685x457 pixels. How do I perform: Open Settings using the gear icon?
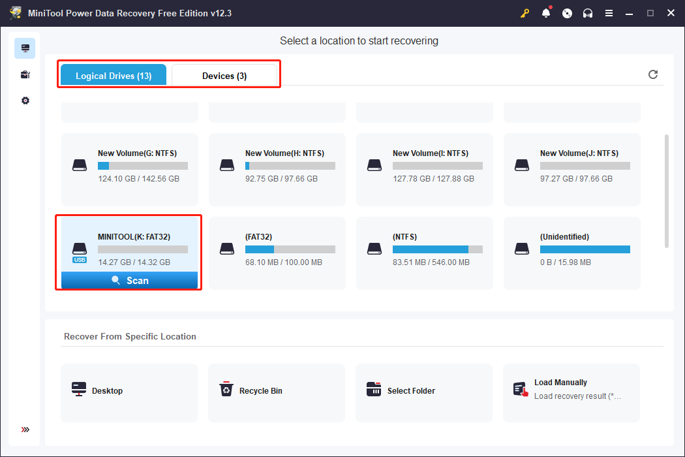pyautogui.click(x=25, y=100)
